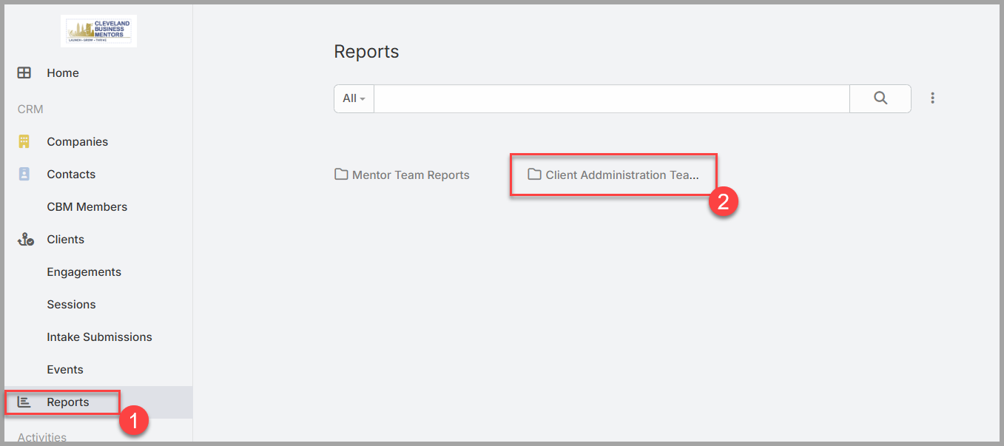Click the Mentor Team Reports folder icon
Image resolution: width=1004 pixels, height=446 pixels.
point(341,175)
